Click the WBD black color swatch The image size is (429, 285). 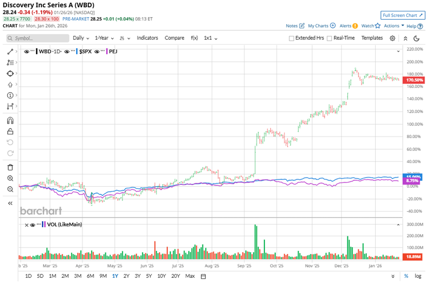pyautogui.click(x=37, y=51)
